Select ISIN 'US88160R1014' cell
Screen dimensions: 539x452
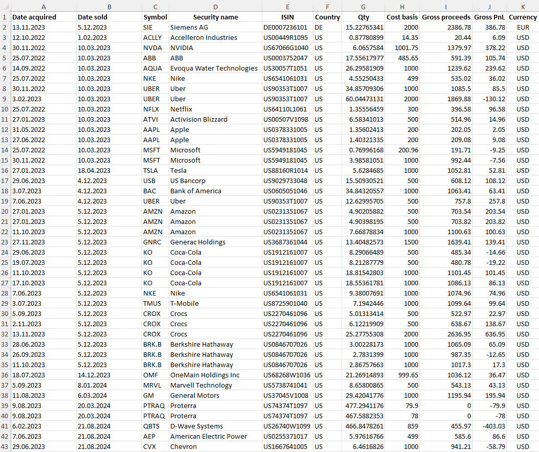click(287, 170)
